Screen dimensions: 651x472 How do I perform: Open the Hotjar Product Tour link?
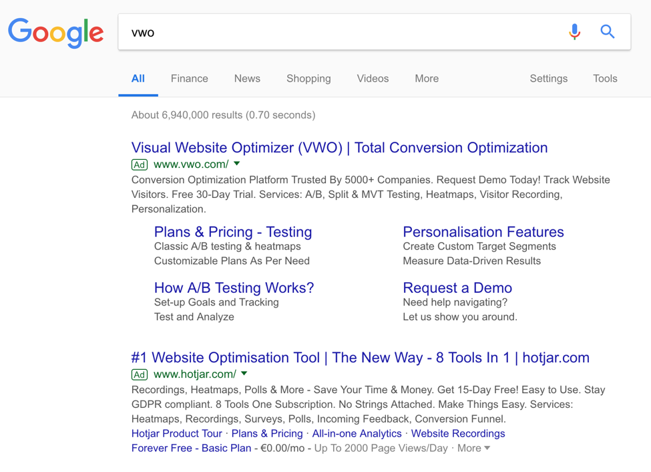click(x=177, y=433)
